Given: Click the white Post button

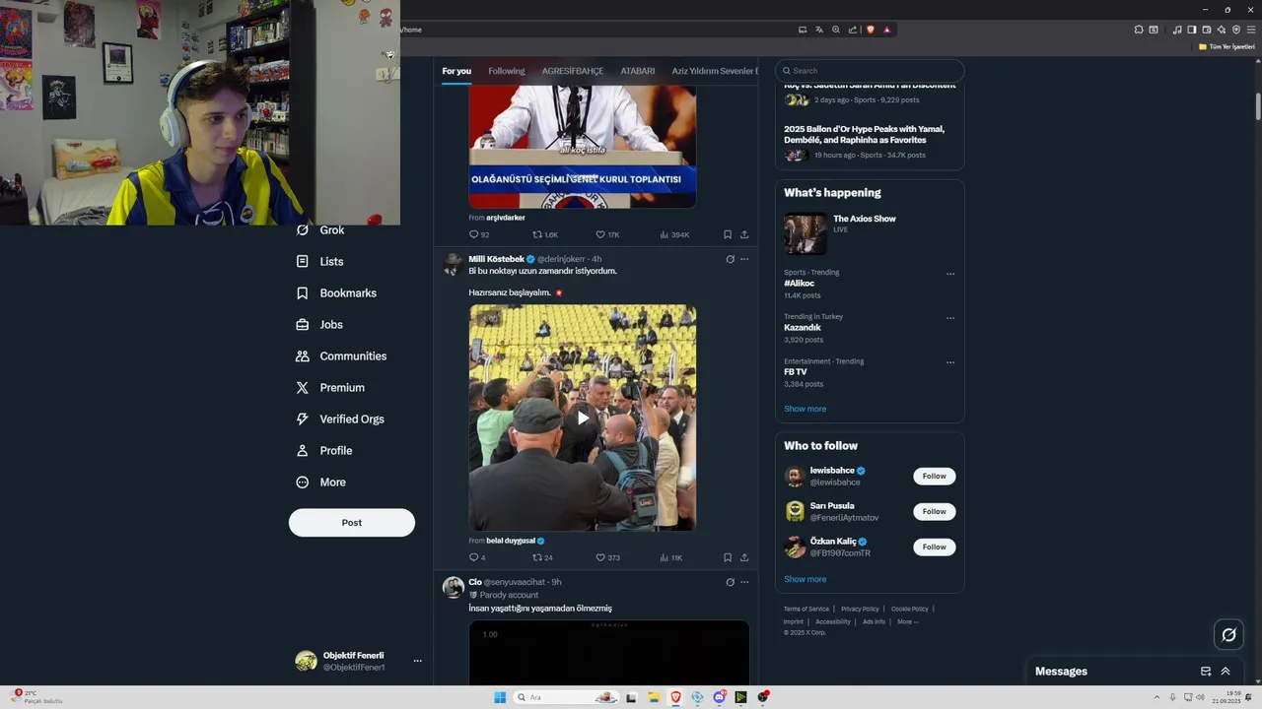Looking at the screenshot, I should 352,523.
